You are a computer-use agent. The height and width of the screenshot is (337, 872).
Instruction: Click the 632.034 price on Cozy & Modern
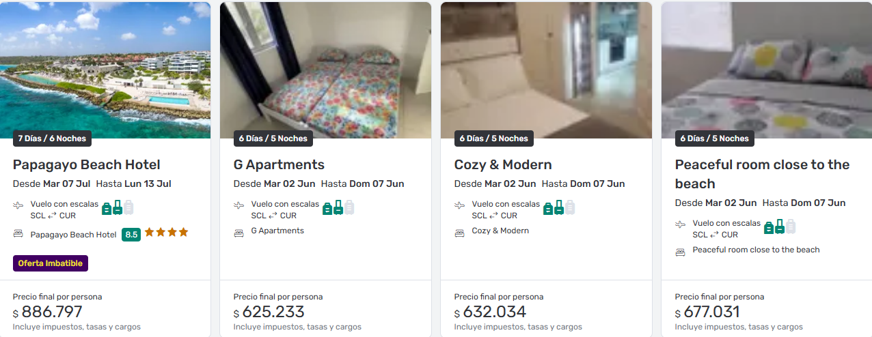tap(495, 312)
